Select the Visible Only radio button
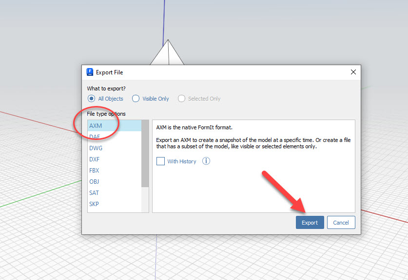Screen dimensions: 408x280 136,99
